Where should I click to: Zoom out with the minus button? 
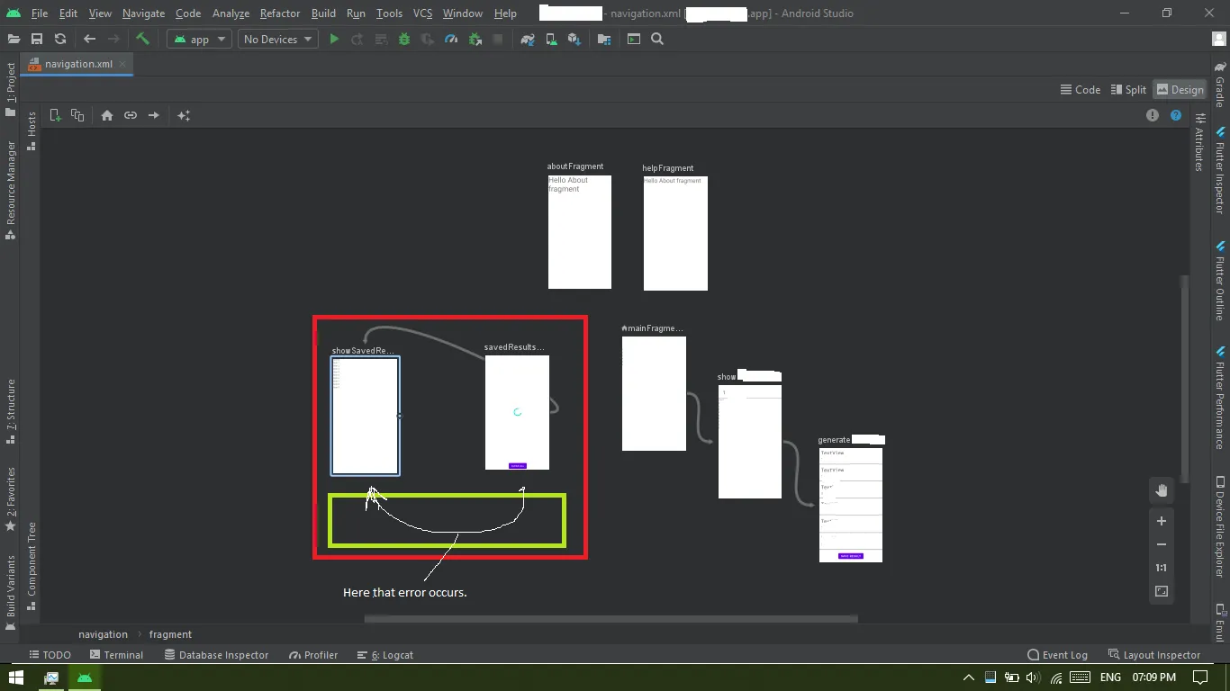[x=1162, y=544]
